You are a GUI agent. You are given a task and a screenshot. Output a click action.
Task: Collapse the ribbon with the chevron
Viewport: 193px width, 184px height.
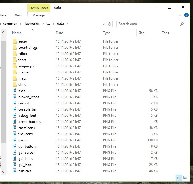click(180, 15)
